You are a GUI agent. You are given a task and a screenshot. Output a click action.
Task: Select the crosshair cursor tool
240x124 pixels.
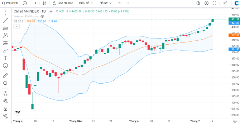coord(6,13)
